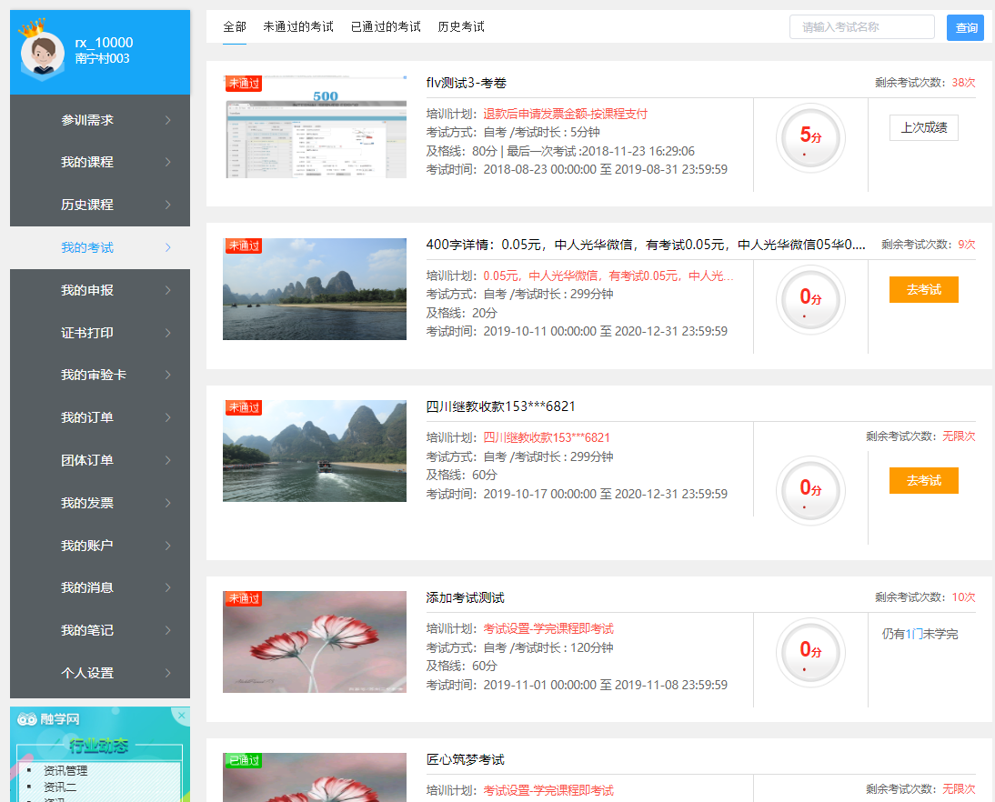
Task: Click the 添加考试测试 exam title
Action: 465,597
